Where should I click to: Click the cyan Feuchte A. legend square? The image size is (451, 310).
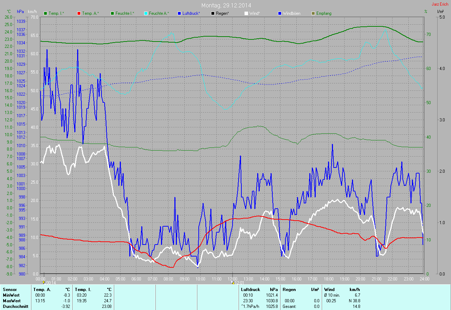click(x=146, y=13)
